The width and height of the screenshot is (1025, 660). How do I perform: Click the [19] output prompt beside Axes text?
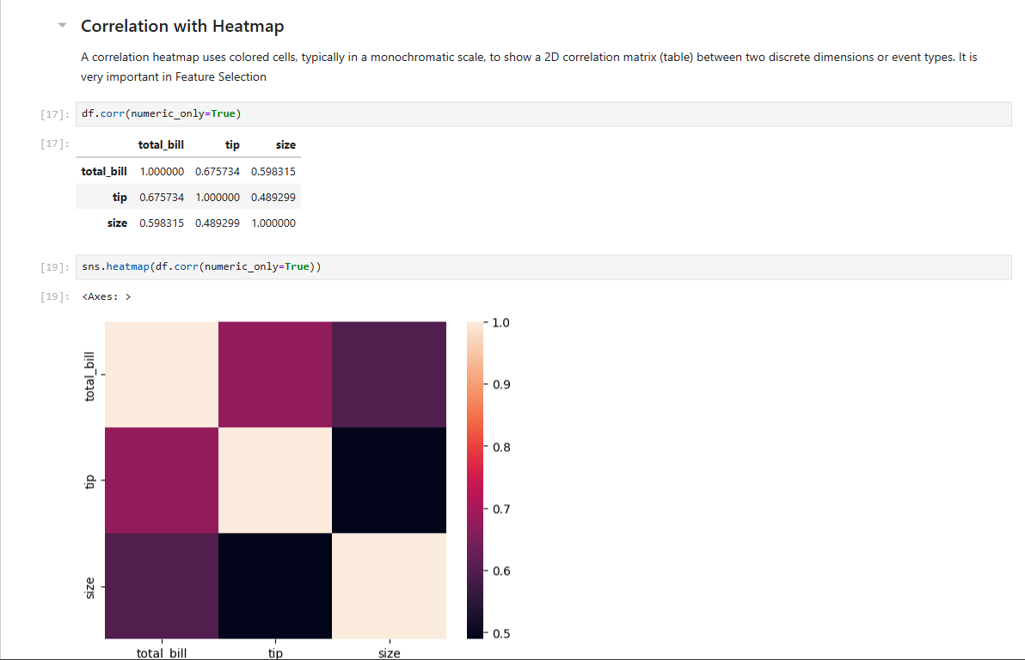pos(55,296)
